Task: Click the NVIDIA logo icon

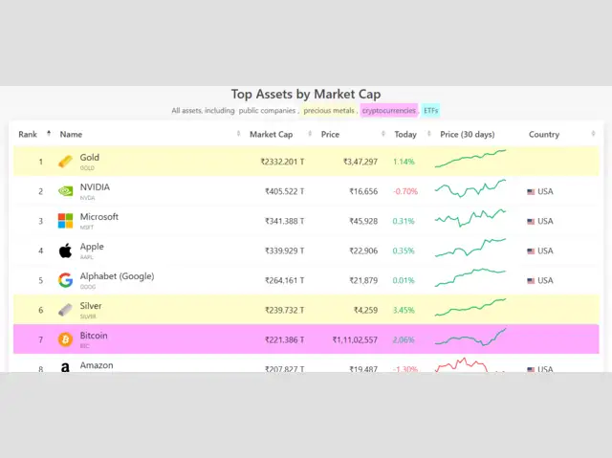Action: point(65,191)
